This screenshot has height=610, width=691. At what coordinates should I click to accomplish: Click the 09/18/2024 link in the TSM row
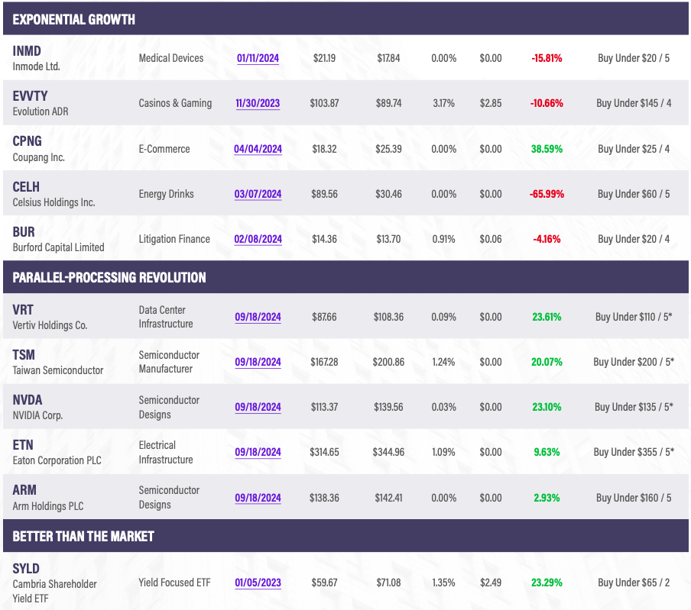(258, 362)
